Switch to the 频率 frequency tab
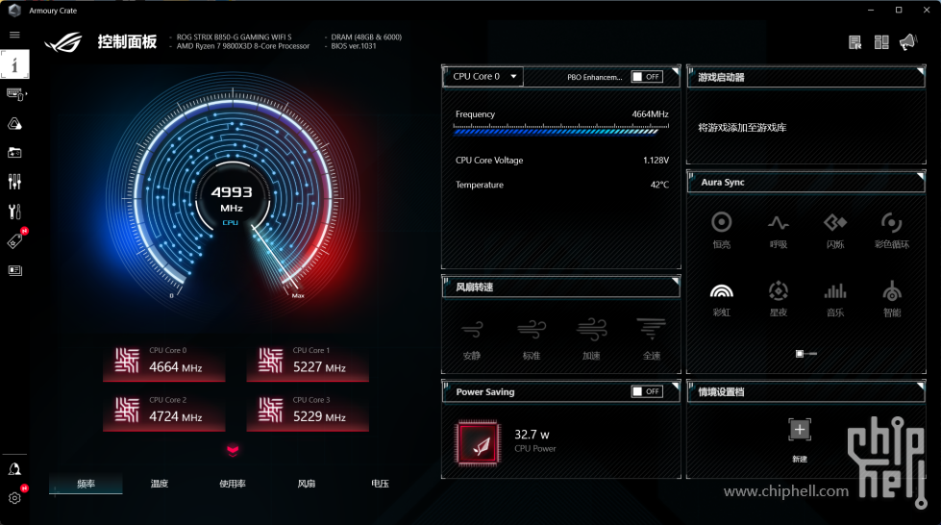Screen dimensions: 941x525 [86, 484]
